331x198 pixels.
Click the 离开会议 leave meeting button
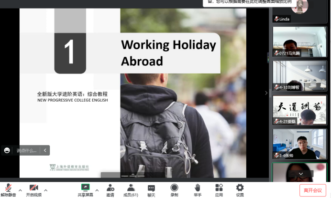(x=312, y=190)
